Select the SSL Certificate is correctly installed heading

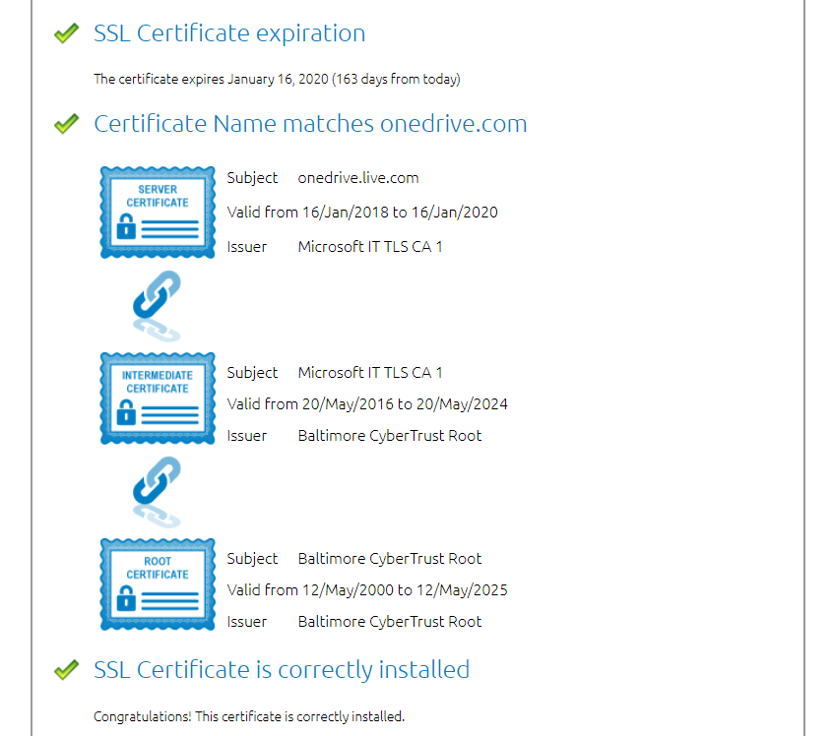[x=282, y=670]
